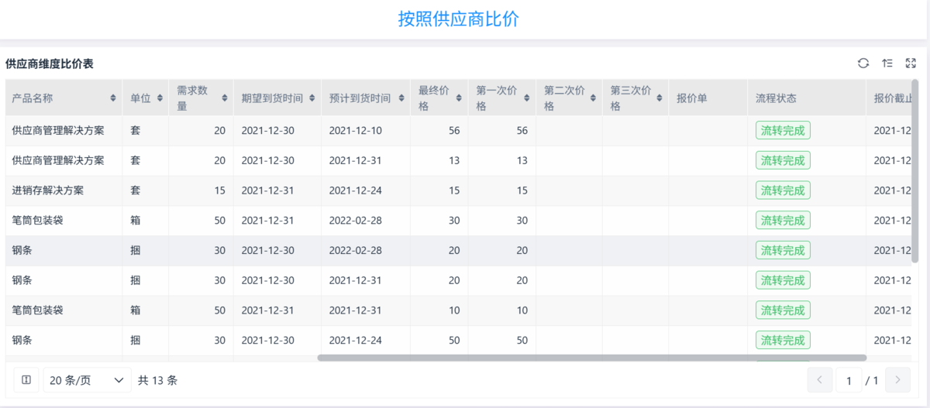Open the sort settings icon in table toolbar
Screen dimensions: 930x408
(x=887, y=63)
